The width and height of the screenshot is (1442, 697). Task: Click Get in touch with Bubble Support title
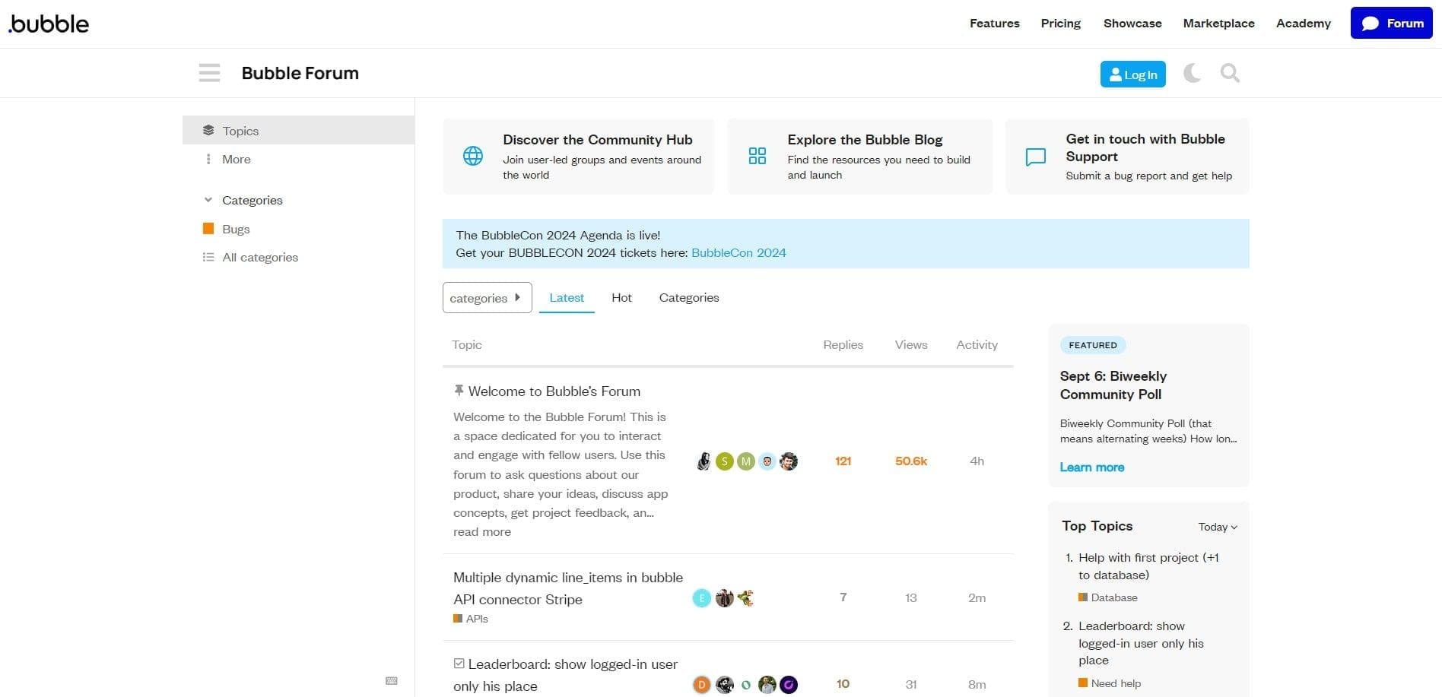pyautogui.click(x=1145, y=147)
